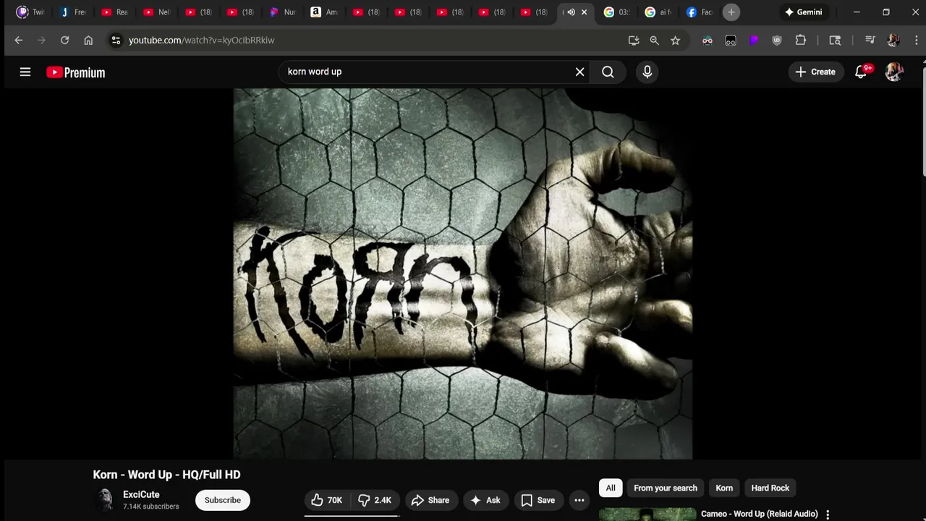Clear the search box with the X
Image resolution: width=926 pixels, height=521 pixels.
(579, 72)
